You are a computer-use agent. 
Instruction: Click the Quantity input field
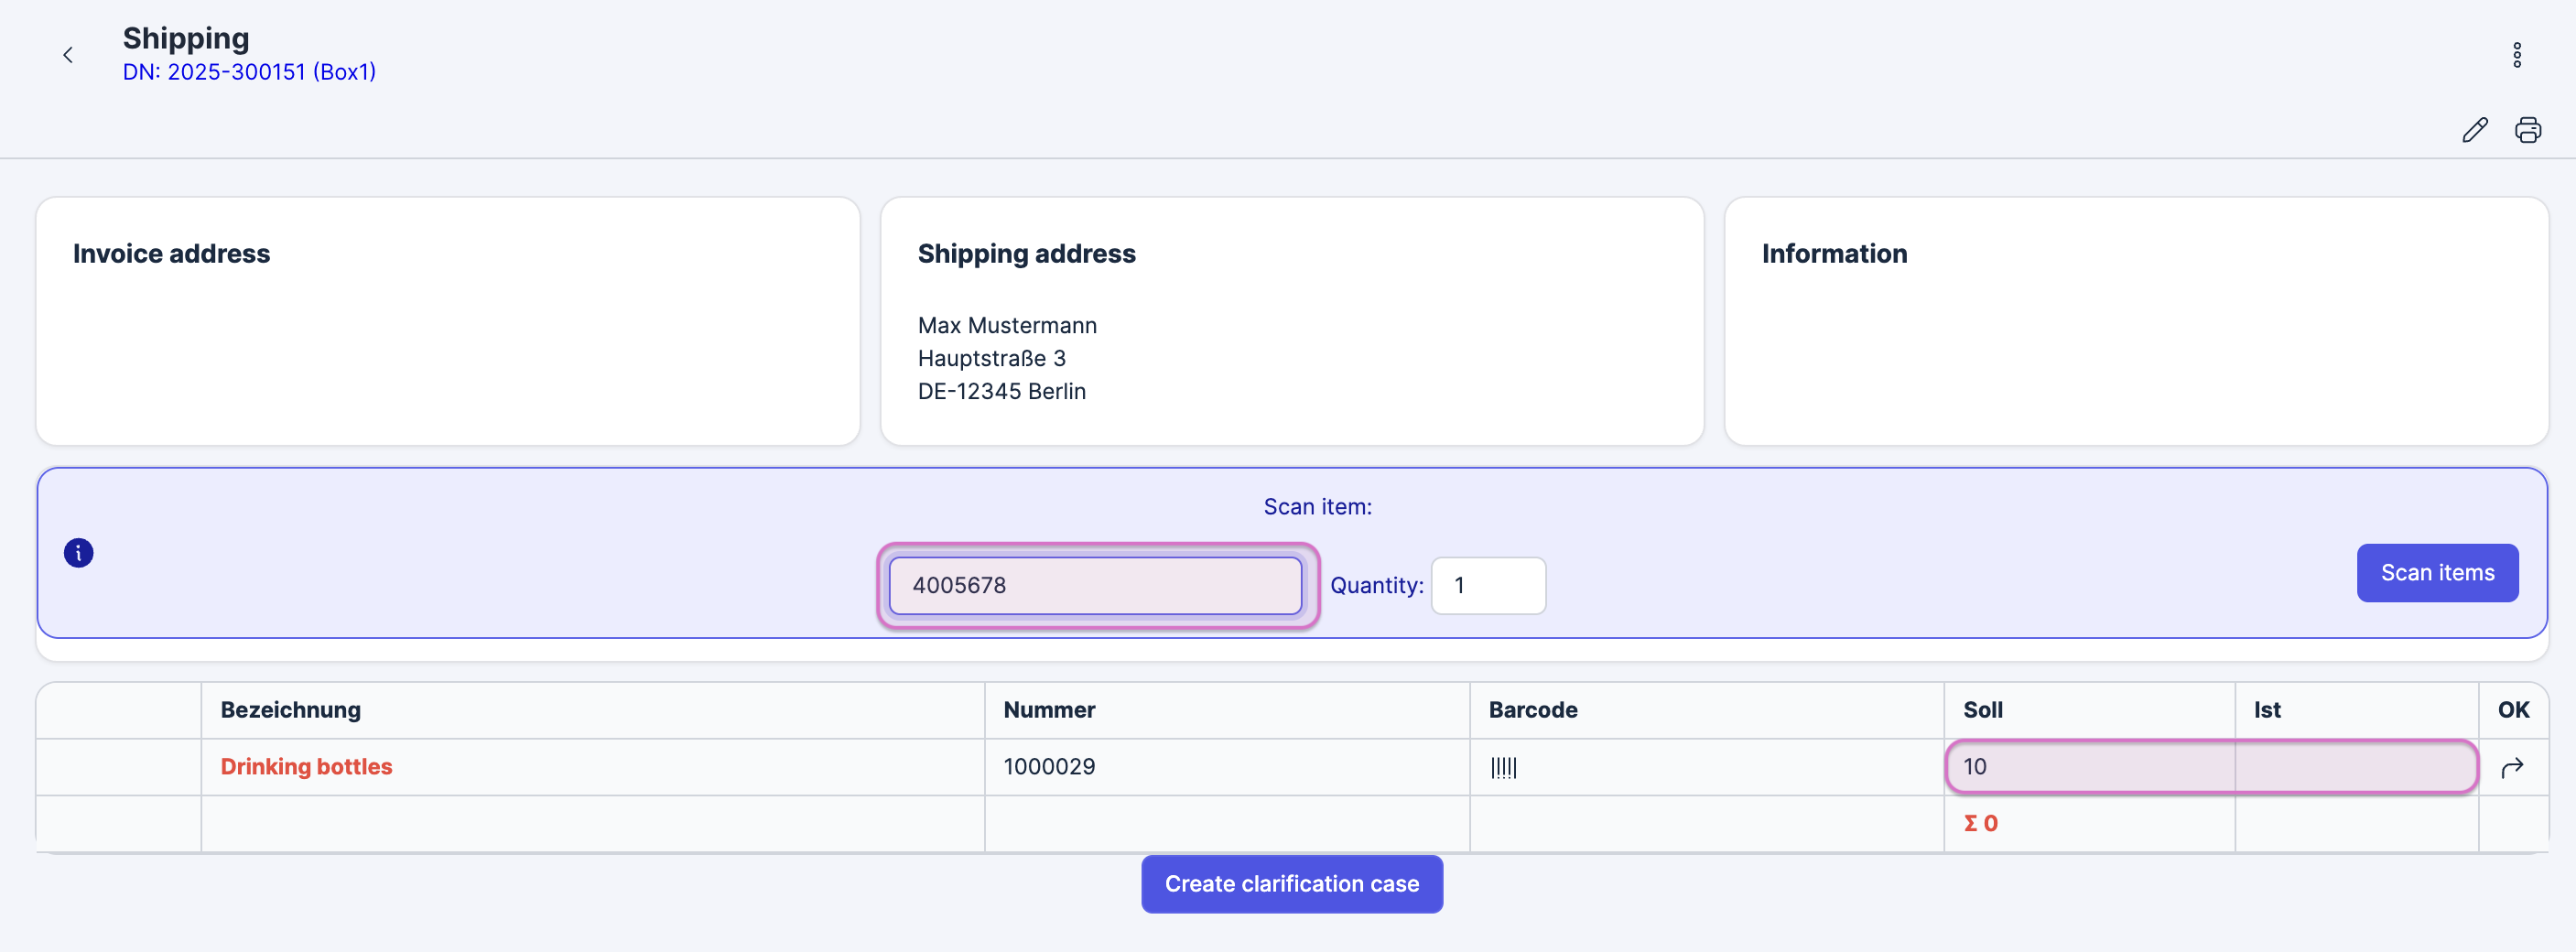(1487, 586)
